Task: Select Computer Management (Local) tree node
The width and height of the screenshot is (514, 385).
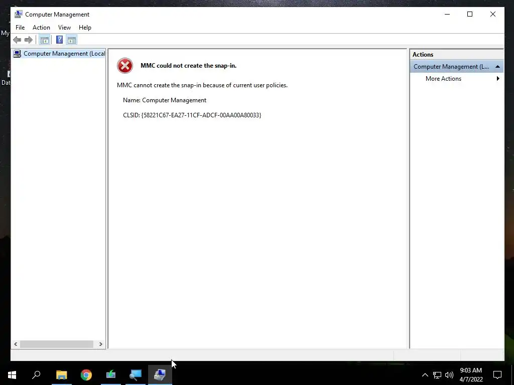Action: pos(59,54)
